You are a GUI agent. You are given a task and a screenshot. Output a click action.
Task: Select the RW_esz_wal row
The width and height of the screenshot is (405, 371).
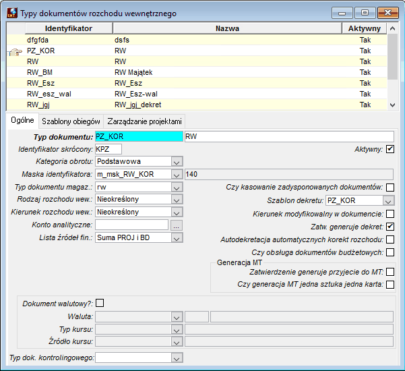197,94
